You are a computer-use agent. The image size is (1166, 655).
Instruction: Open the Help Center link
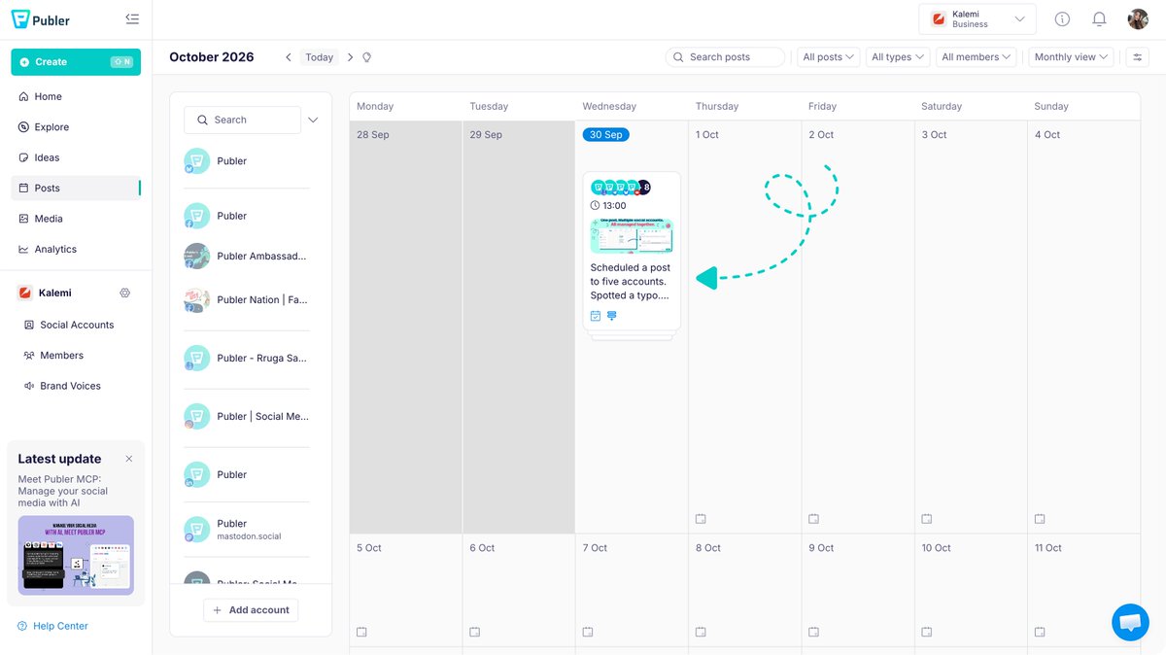52,626
